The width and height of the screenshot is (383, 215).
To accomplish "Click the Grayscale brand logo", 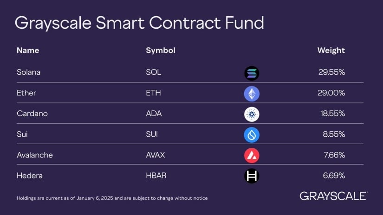I will pos(333,196).
